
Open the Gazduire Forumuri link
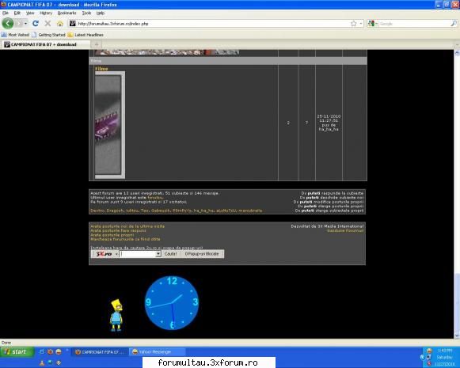pyautogui.click(x=345, y=231)
